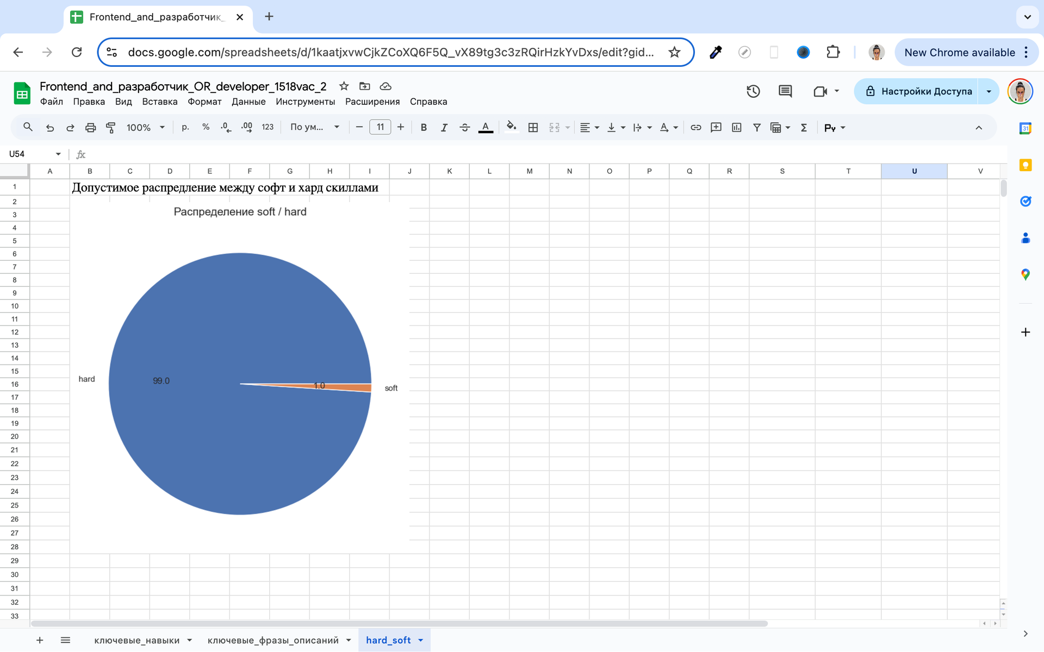Open text wrapping dropdown

click(642, 128)
